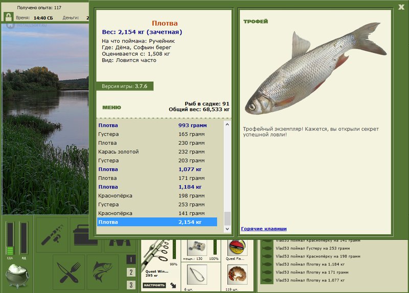Click the 14:40 СБ game time

pos(43,18)
